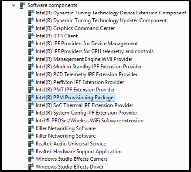Select "Intel(R) Dynamic Tuning Technology Device Extension Component"
The width and height of the screenshot is (191, 172).
(111, 13)
